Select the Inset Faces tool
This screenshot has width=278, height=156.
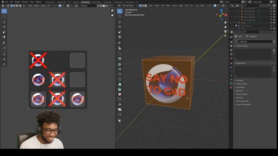pos(120,64)
